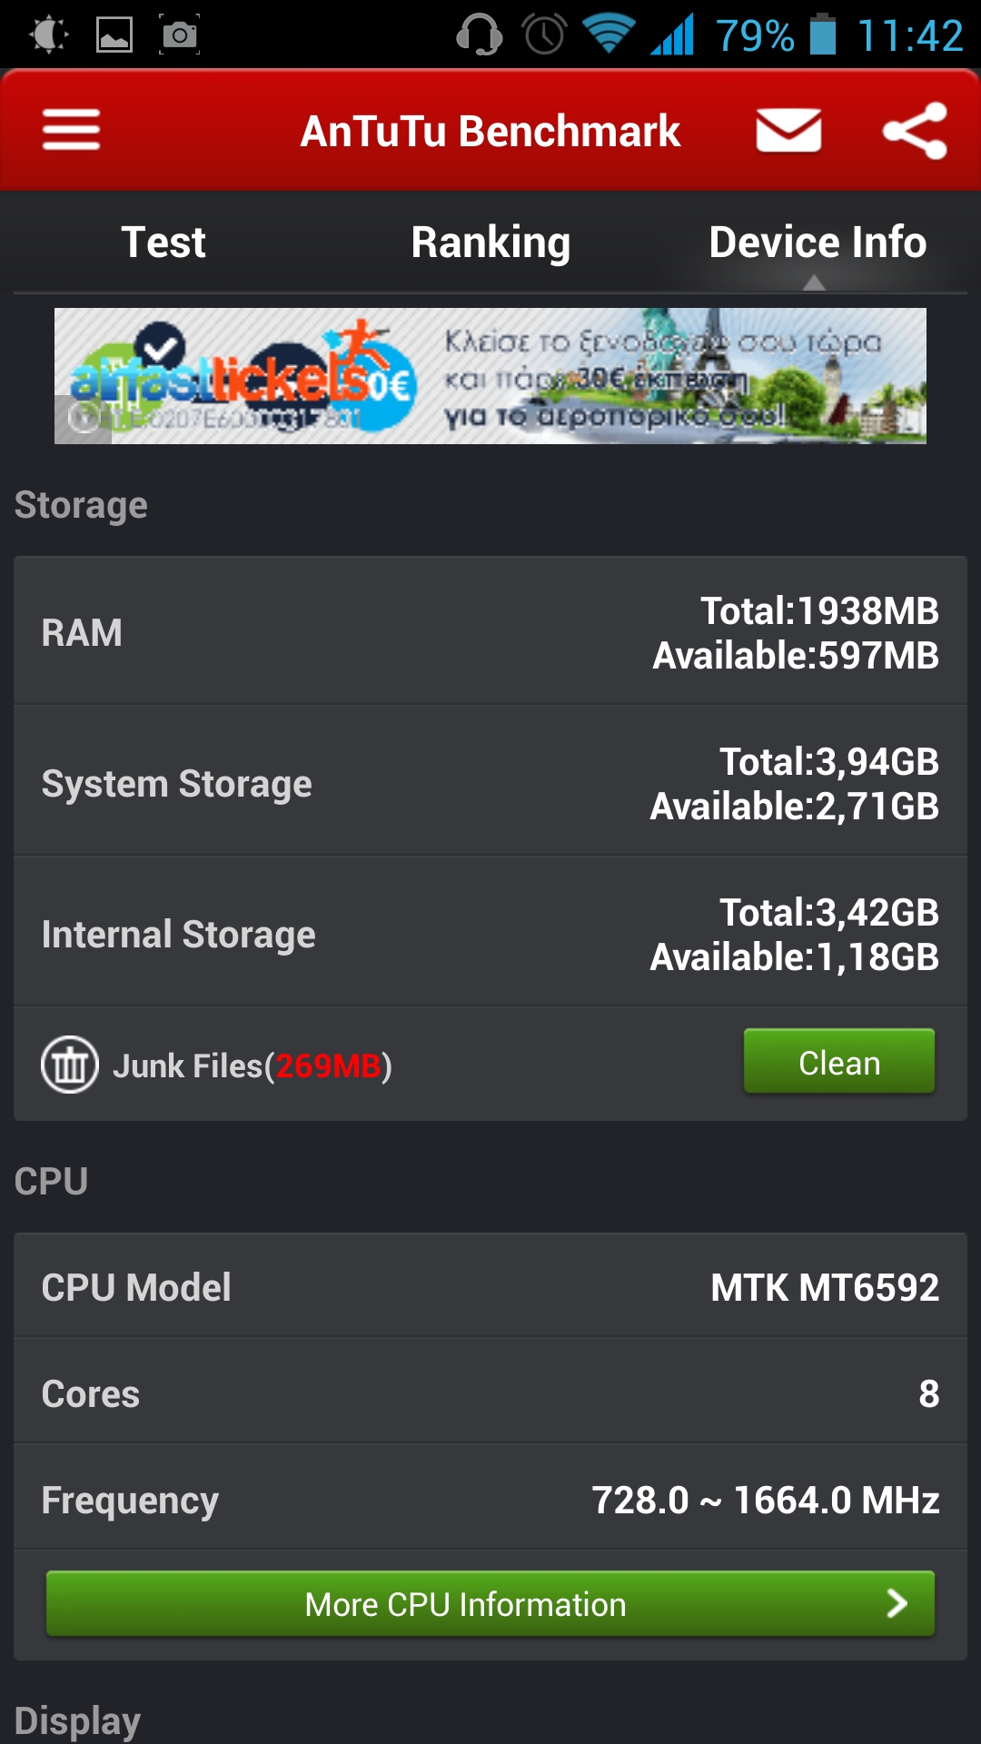Tap the RAM storage row
This screenshot has height=1744, width=981.
click(490, 632)
